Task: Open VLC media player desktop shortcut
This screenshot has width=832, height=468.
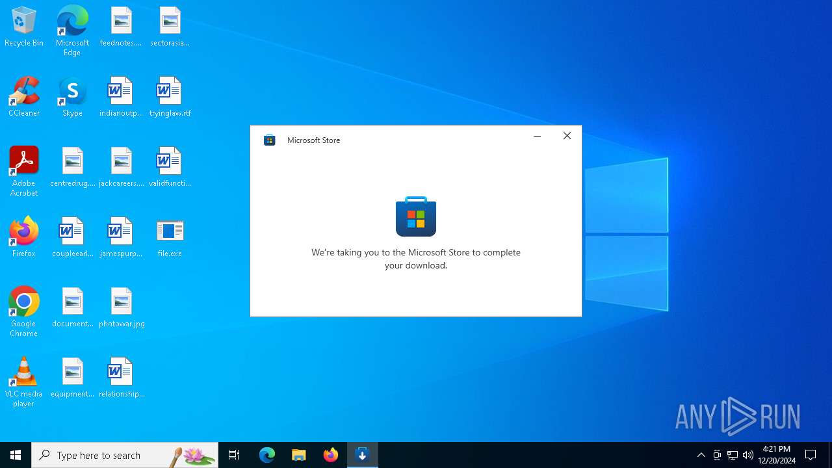Action: [x=24, y=382]
